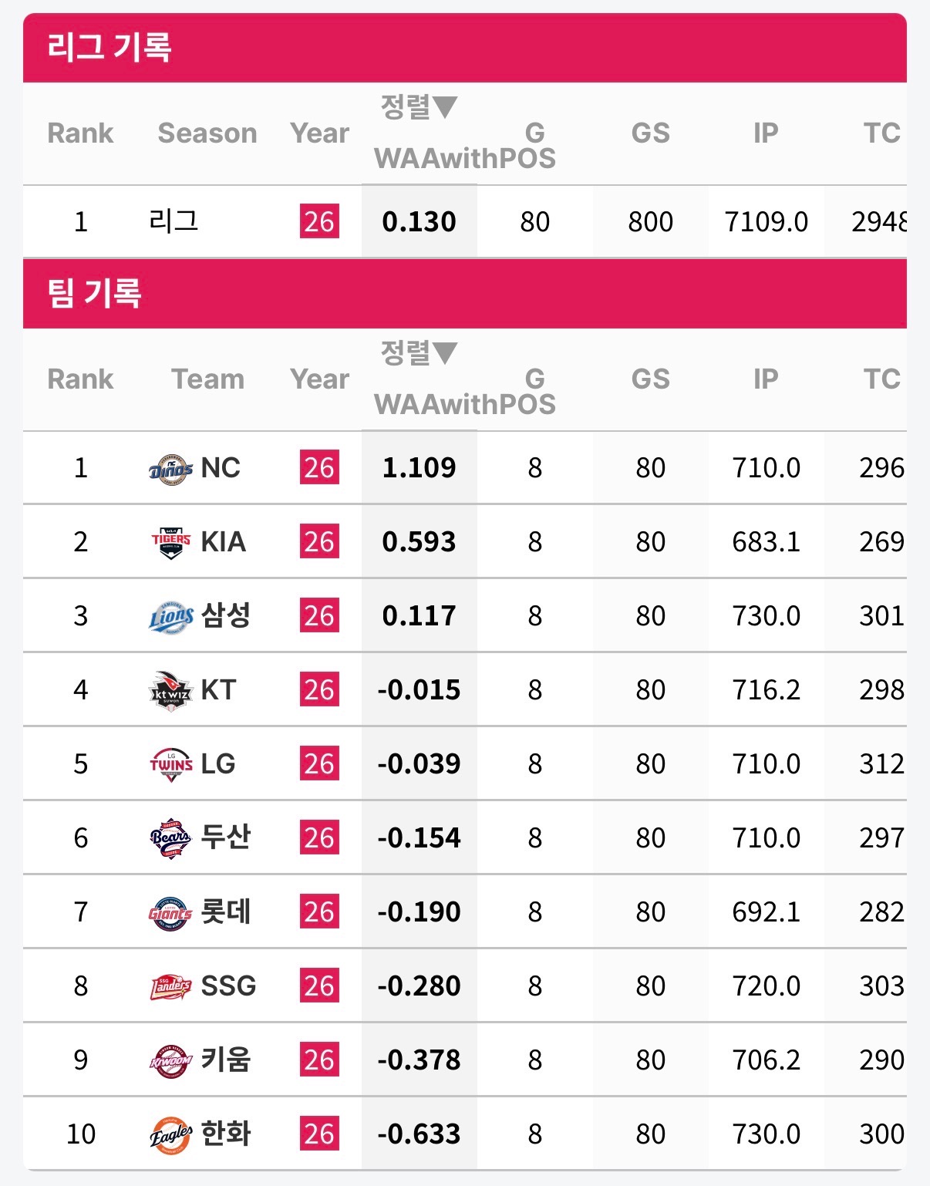Image resolution: width=930 pixels, height=1186 pixels.
Task: Click the Lotte Giants team logo
Action: (170, 913)
